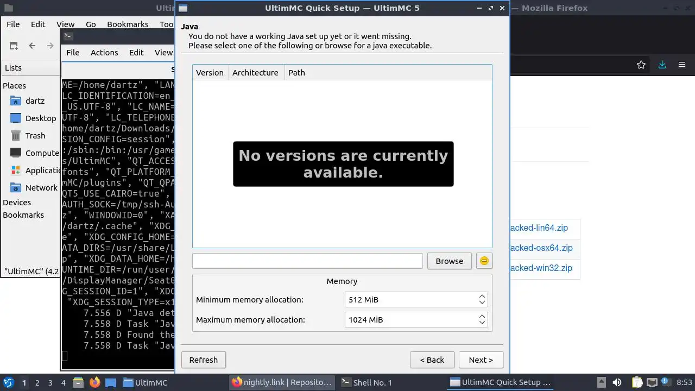This screenshot has height=391, width=695.
Task: Open the terminal File menu
Action: point(73,53)
